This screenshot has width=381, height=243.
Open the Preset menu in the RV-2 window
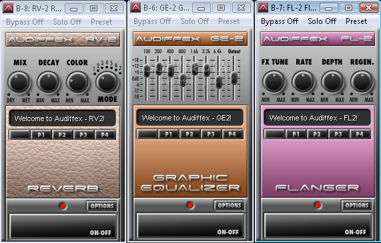pos(101,22)
